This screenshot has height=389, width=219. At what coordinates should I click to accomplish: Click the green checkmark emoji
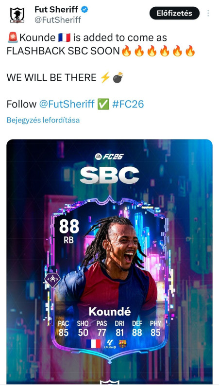[x=103, y=104]
